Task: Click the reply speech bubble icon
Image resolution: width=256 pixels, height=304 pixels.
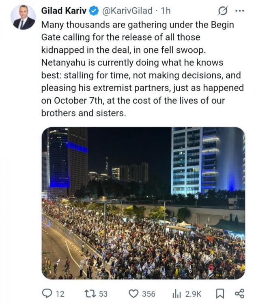Action: point(47,293)
